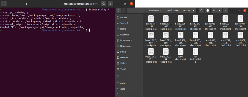248x97 pixels.
Task: Open the output folder path dropdown
Action: pyautogui.click(x=188, y=10)
